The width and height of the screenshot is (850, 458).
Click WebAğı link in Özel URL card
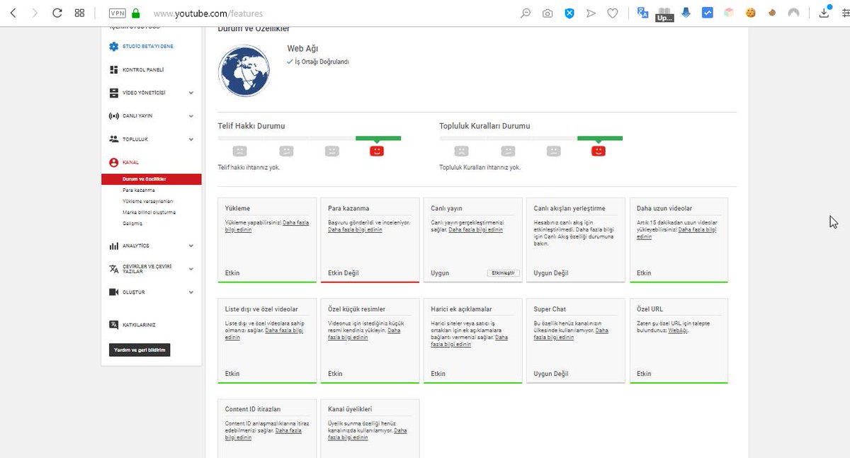coord(677,331)
